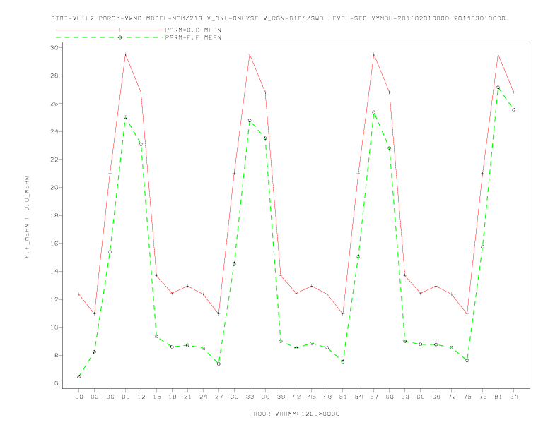Click the 03 forecast hour label on horizontal axis
560x432 pixels.
94,397
